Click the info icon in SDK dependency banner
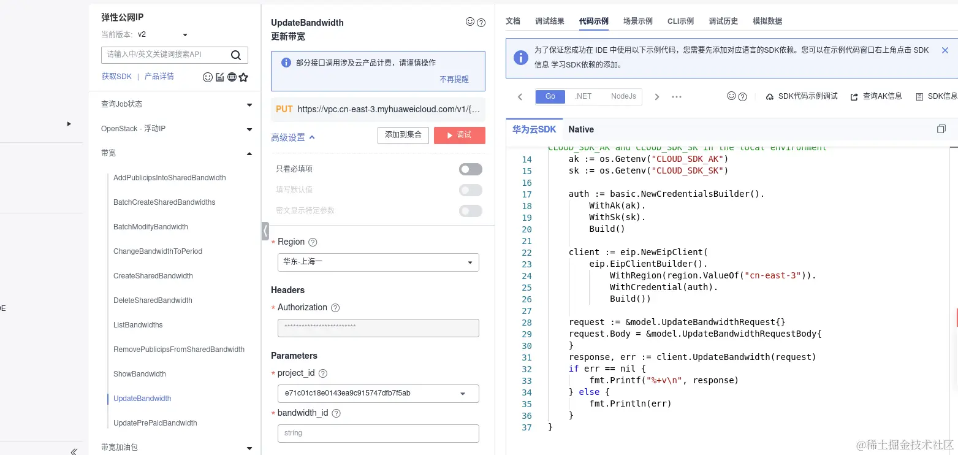958x455 pixels. 520,58
